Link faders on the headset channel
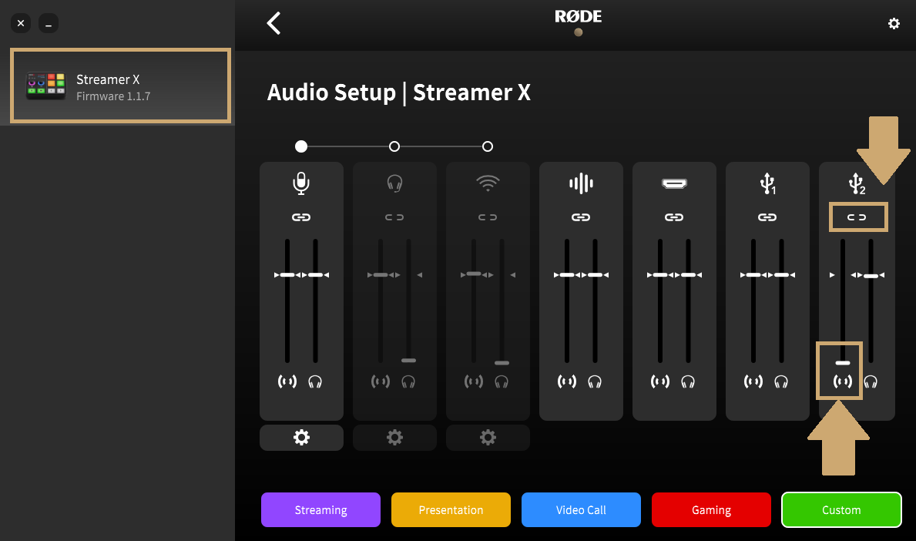Screen dimensions: 916x541 pyautogui.click(x=394, y=217)
